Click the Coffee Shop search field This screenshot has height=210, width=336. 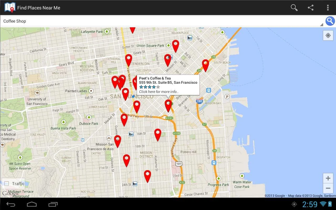(x=162, y=21)
